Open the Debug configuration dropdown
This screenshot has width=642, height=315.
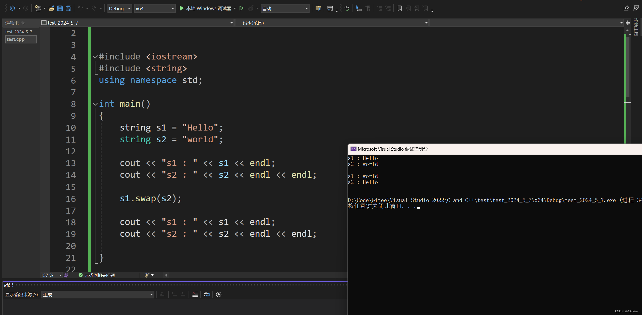coord(120,9)
